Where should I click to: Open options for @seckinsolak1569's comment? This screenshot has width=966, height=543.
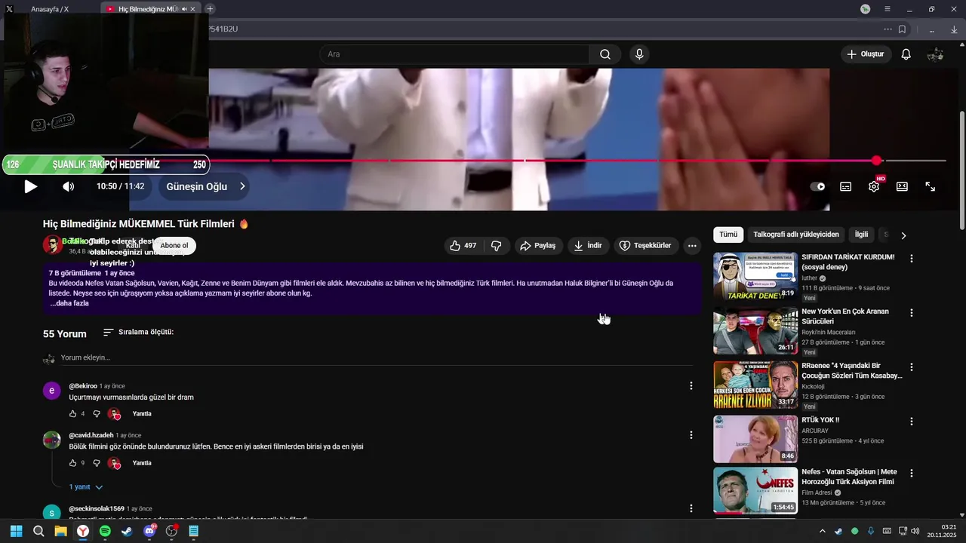click(691, 509)
